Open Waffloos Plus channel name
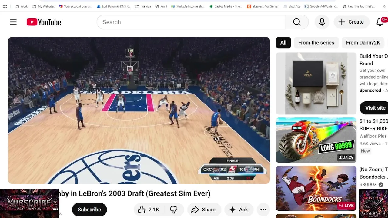388x218 pixels. point(373,136)
